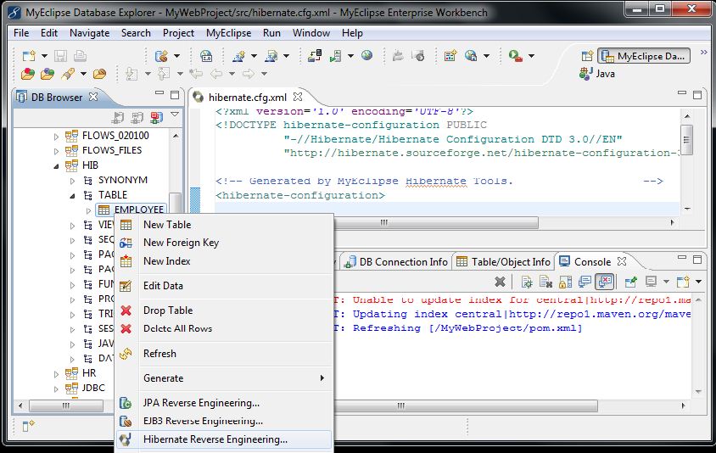The image size is (716, 453).
Task: Click Pin Console icon
Action: (630, 282)
